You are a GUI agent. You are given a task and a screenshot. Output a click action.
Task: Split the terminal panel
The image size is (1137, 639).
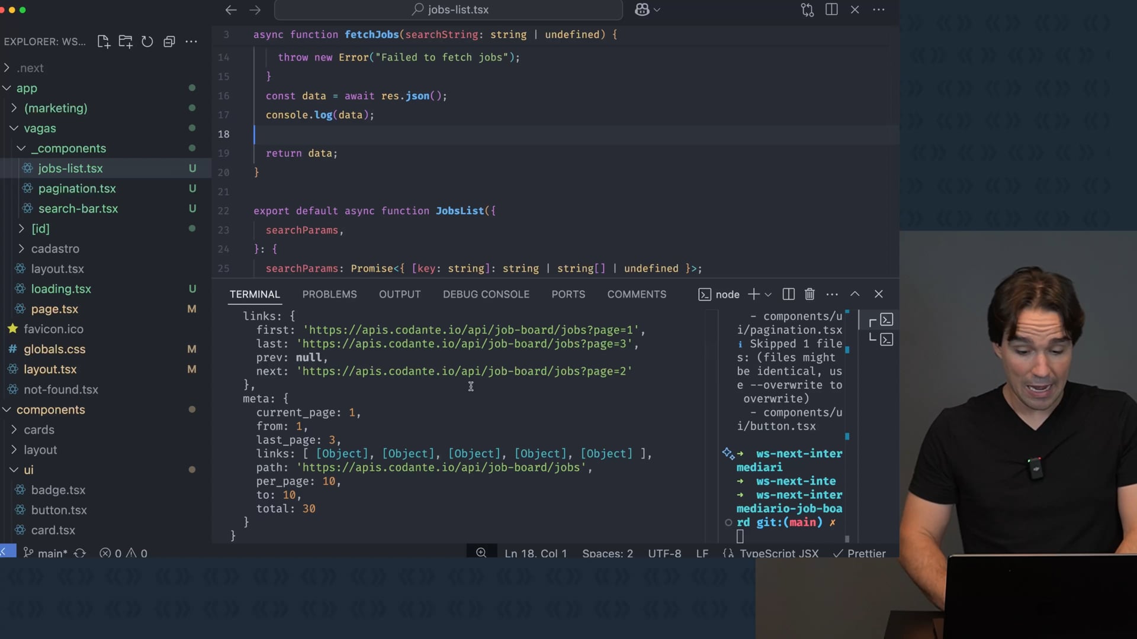[788, 294]
